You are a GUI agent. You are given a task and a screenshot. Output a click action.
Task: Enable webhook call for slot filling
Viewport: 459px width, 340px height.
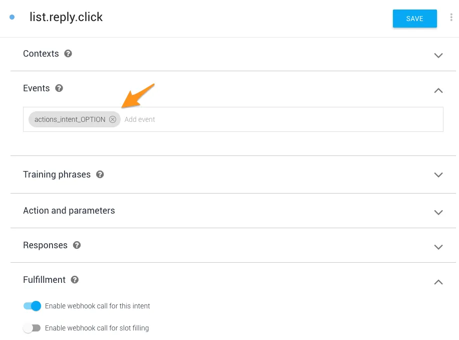[x=32, y=328]
